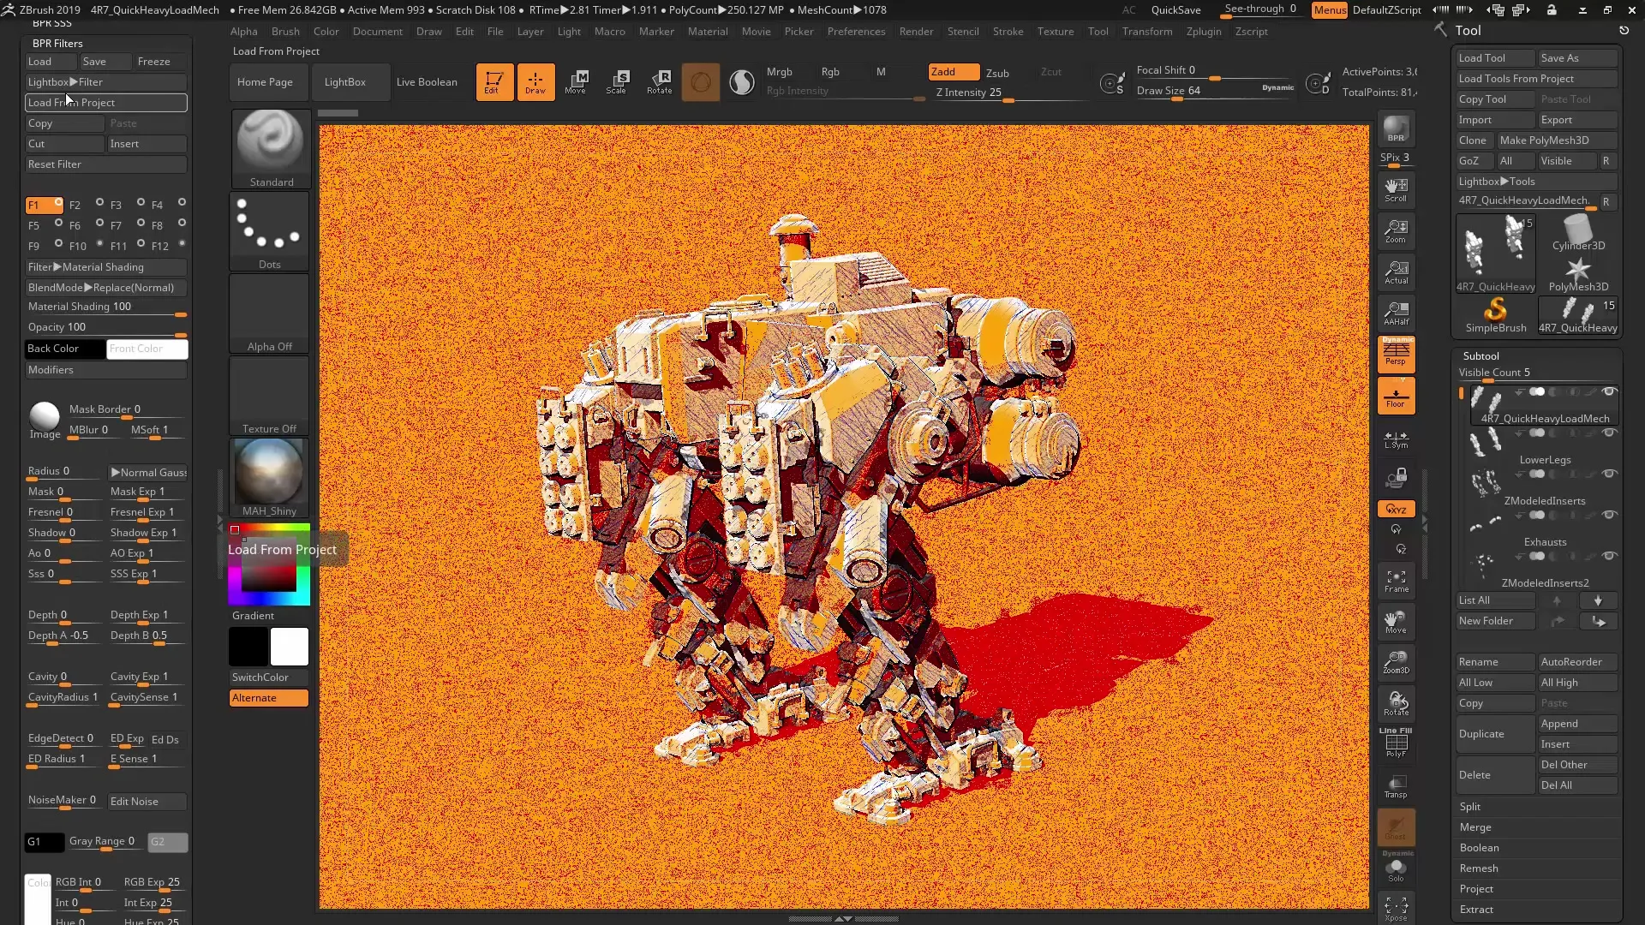The image size is (1645, 925).
Task: Collapse the Subtool section header
Action: pyautogui.click(x=1481, y=355)
